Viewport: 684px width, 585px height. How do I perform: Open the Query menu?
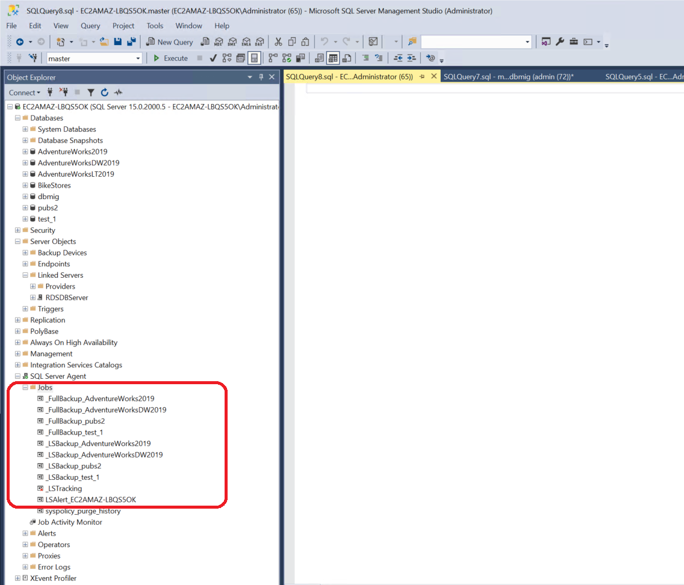(90, 26)
